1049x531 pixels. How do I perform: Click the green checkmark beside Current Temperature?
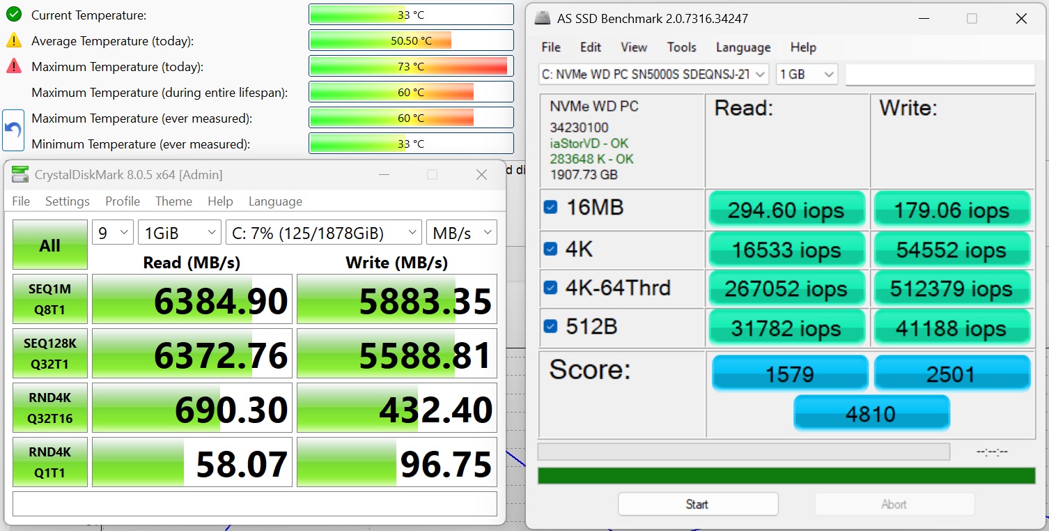click(x=14, y=15)
